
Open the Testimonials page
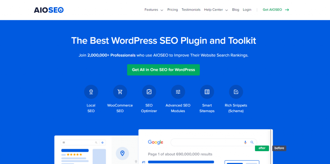click(x=191, y=10)
